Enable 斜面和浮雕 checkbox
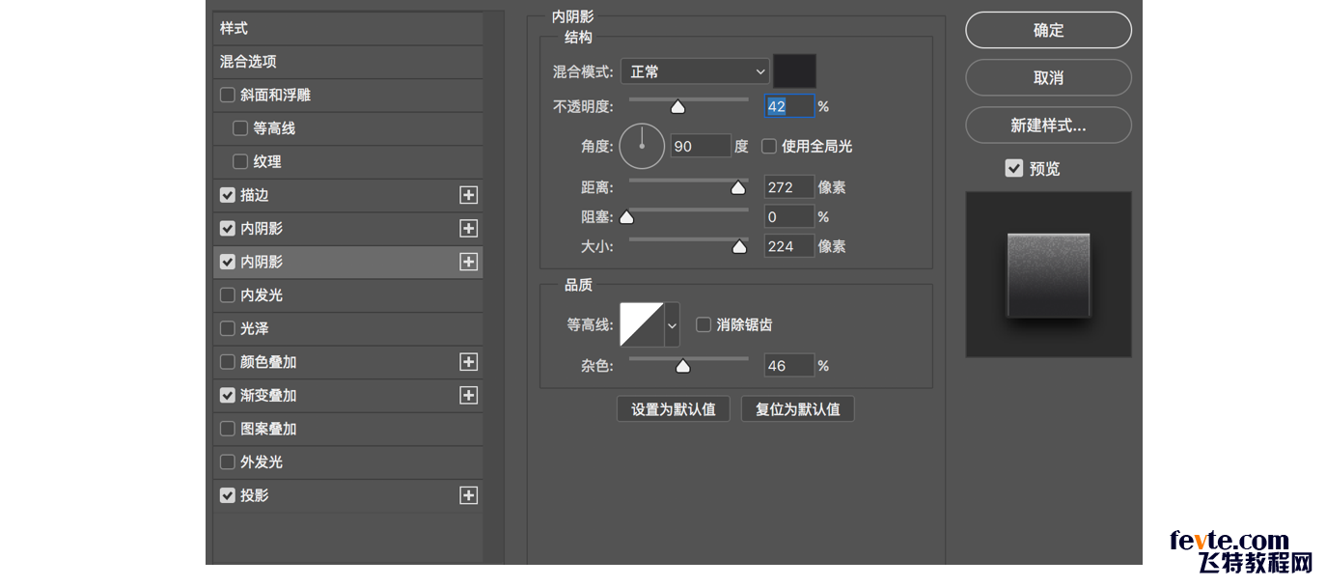 click(x=228, y=95)
